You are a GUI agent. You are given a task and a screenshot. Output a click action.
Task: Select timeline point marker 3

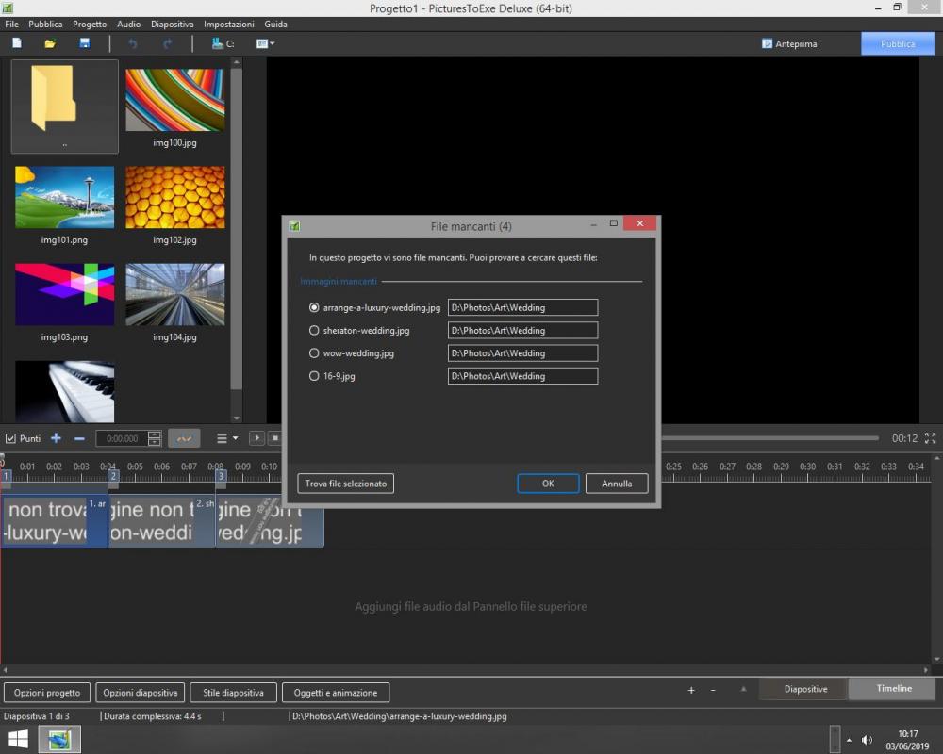click(221, 476)
